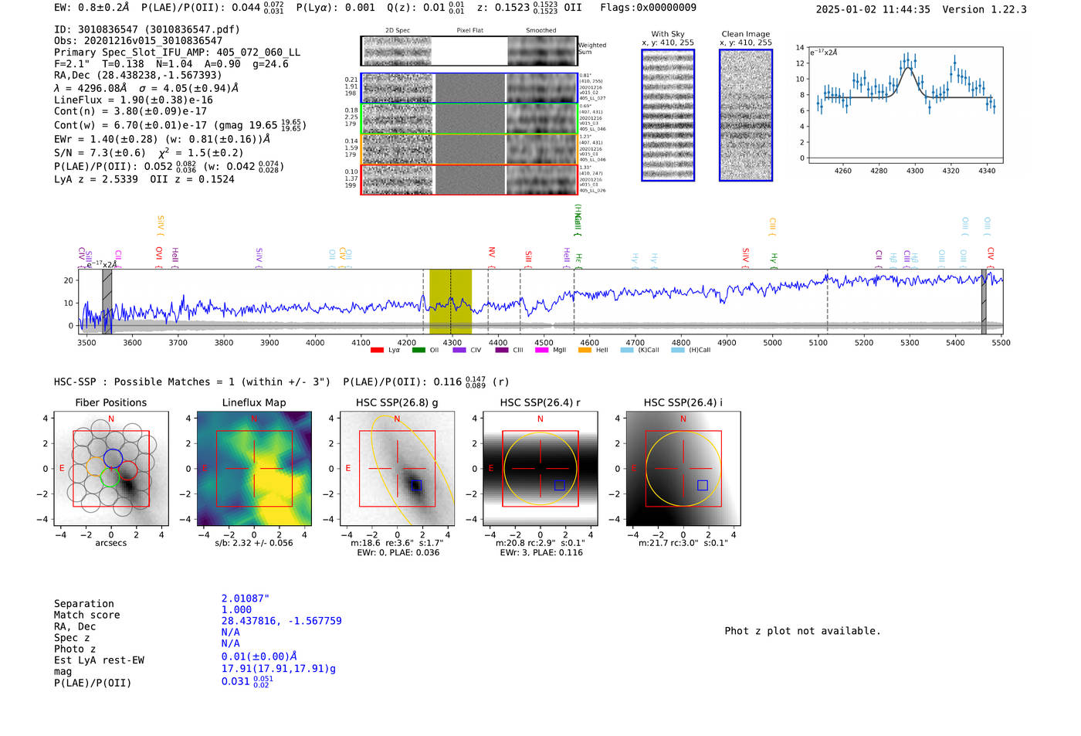Click the magenta MgII legend swatch

tap(544, 350)
